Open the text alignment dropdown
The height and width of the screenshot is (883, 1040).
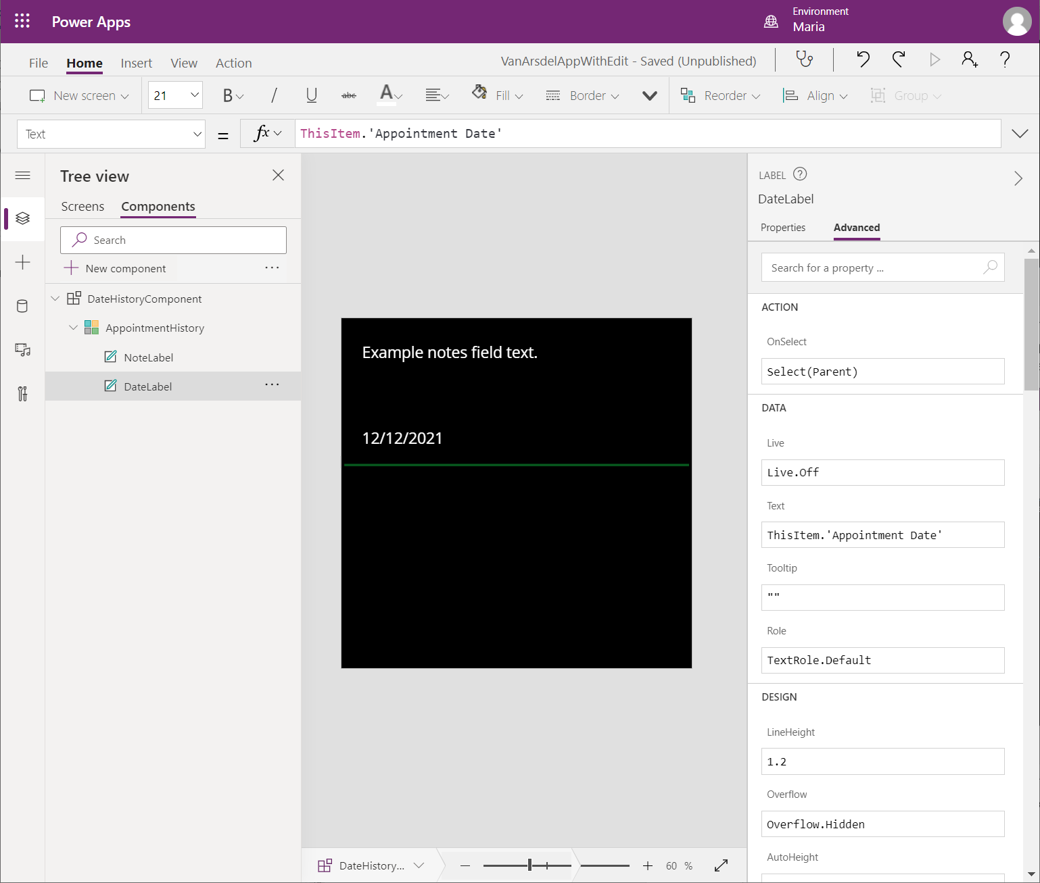coord(437,96)
